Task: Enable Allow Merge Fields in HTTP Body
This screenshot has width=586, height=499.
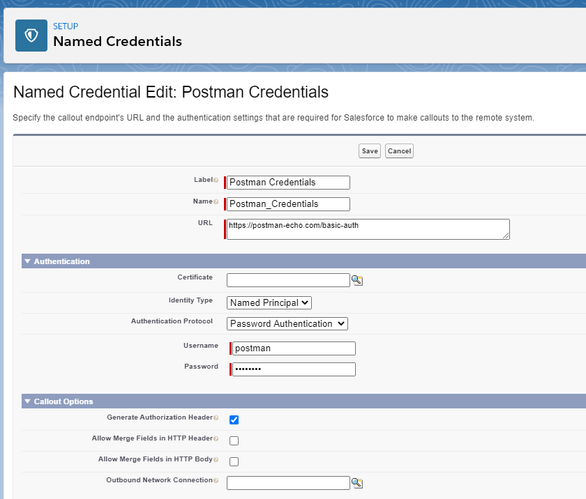Action: [234, 461]
